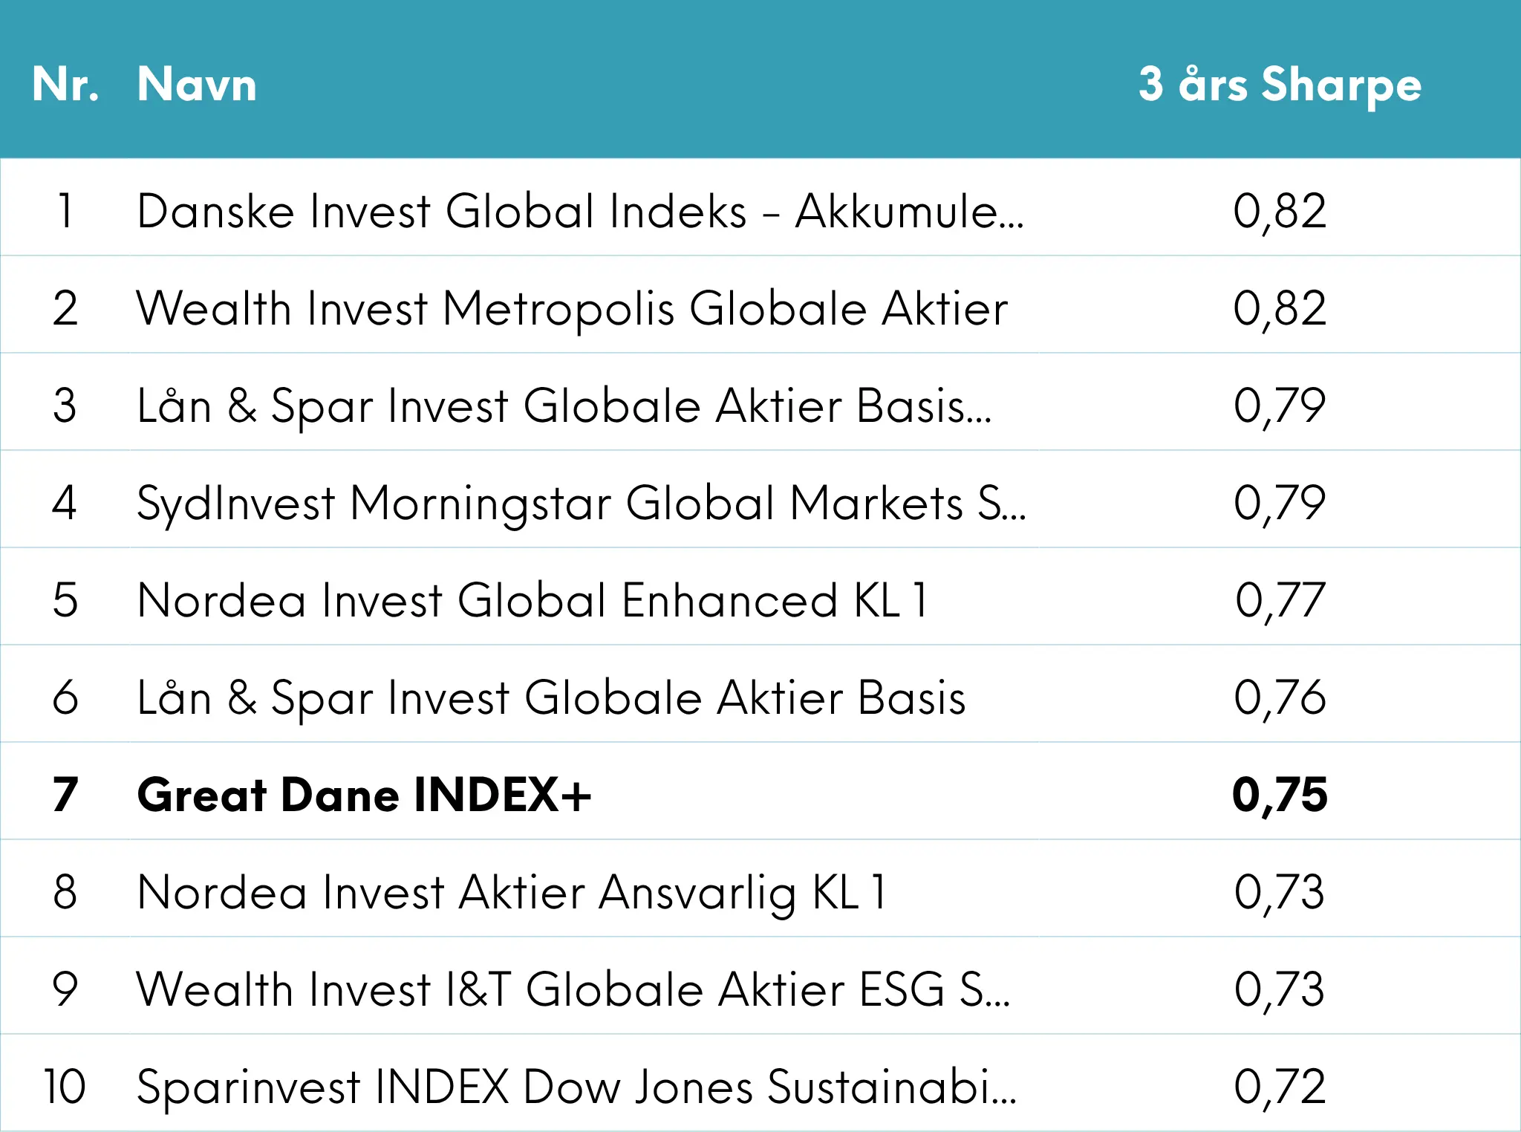The width and height of the screenshot is (1521, 1132).
Task: Open SydInvest Morningstar Global Markets fund
Action: [x=582, y=503]
